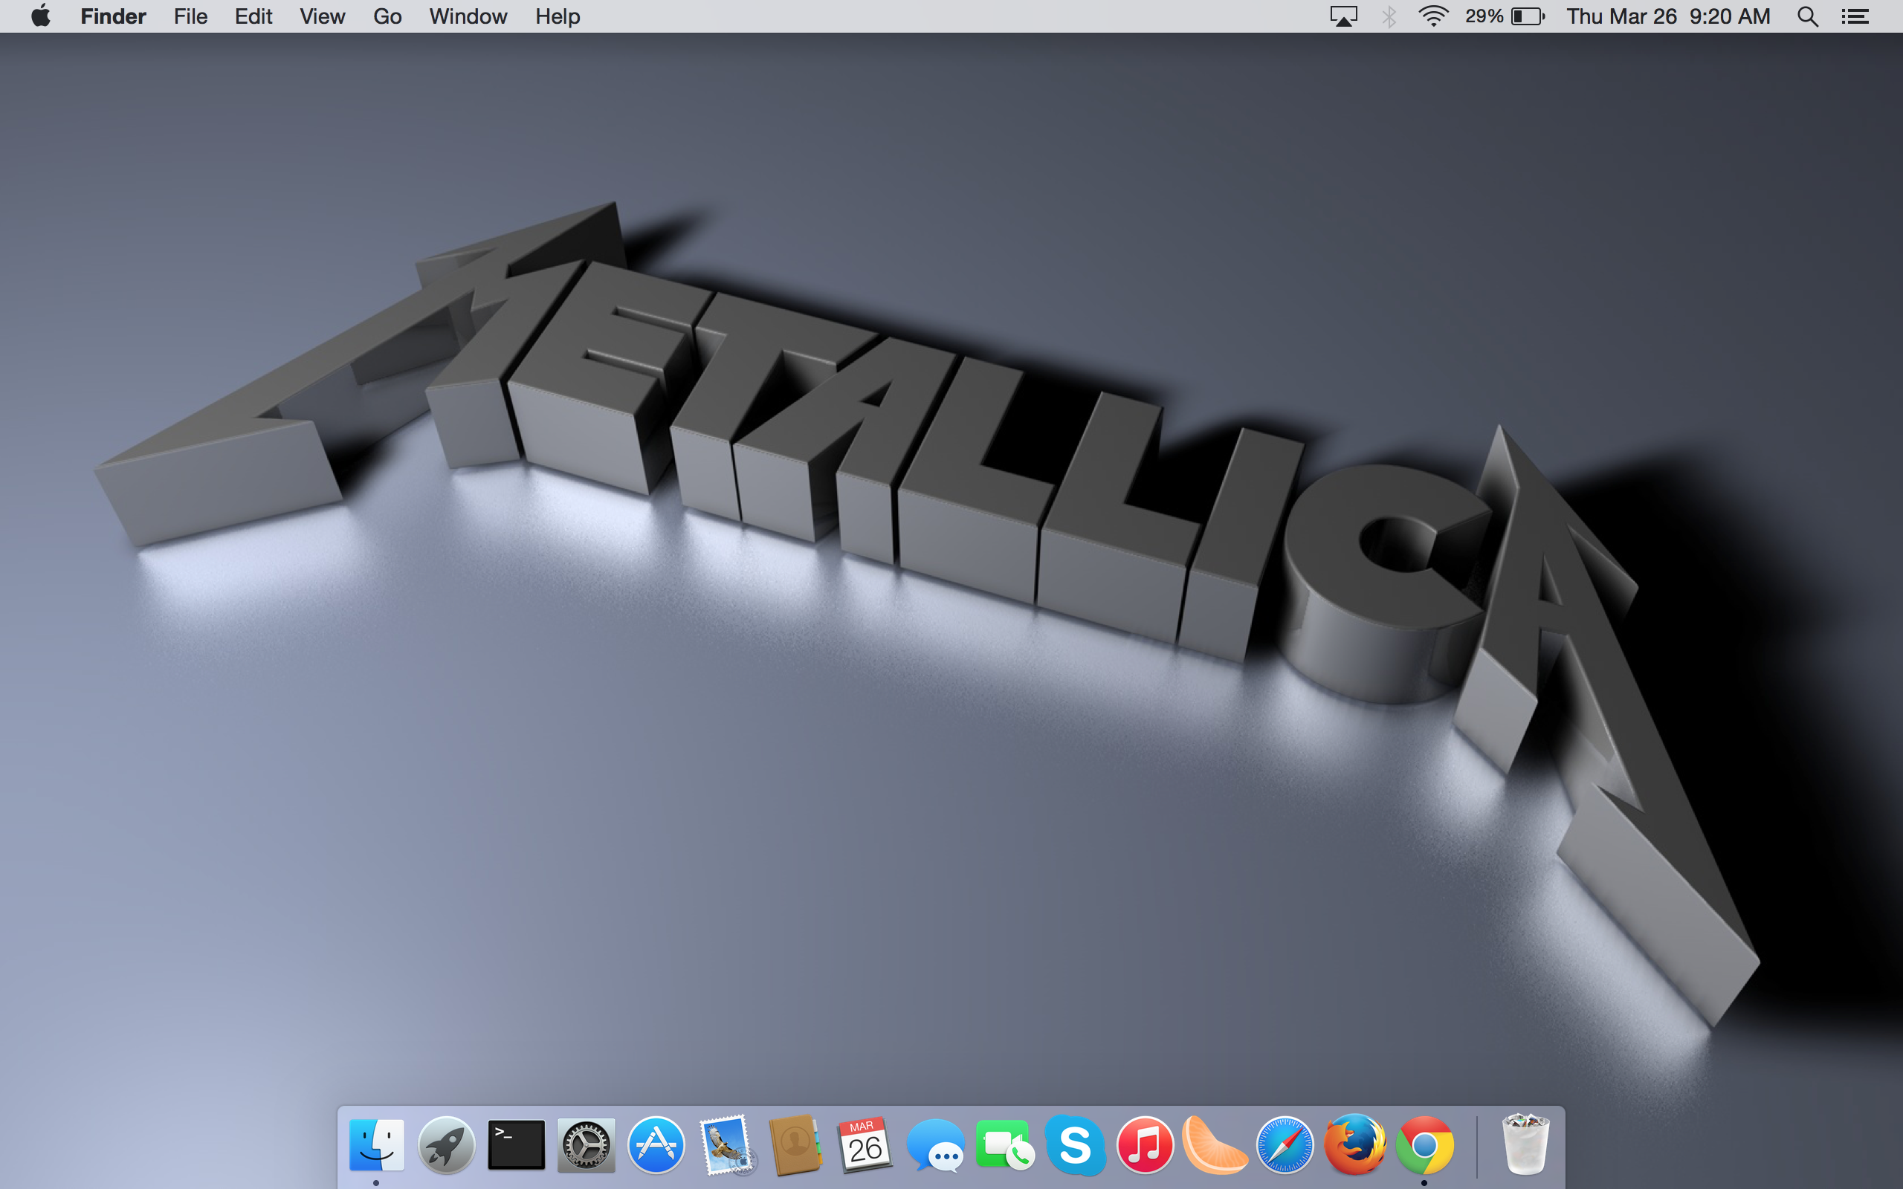Open Contacts book icon in Dock

point(795,1145)
